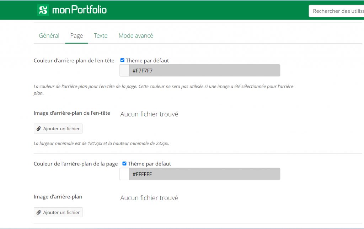Select the Page tab

click(76, 36)
